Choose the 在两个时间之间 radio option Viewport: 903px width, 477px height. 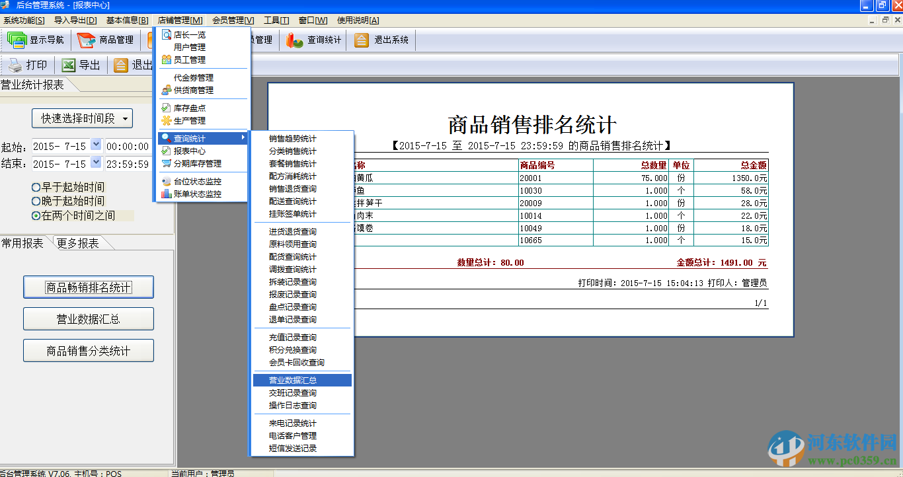36,216
